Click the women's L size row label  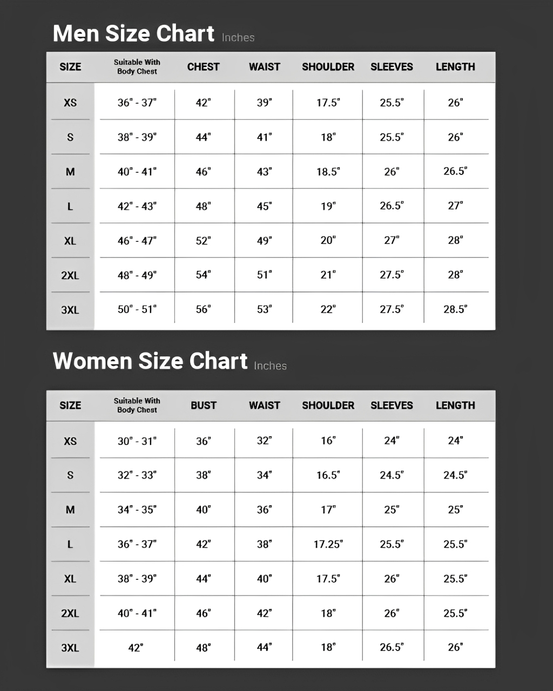tap(70, 544)
